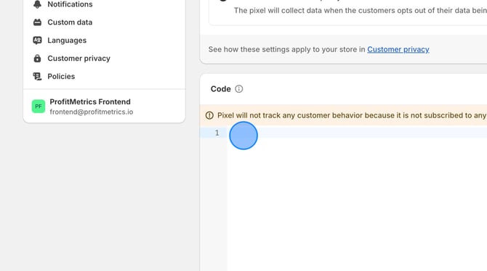Screen dimensions: 487x271
Task: Open Notifications settings
Action: point(70,4)
